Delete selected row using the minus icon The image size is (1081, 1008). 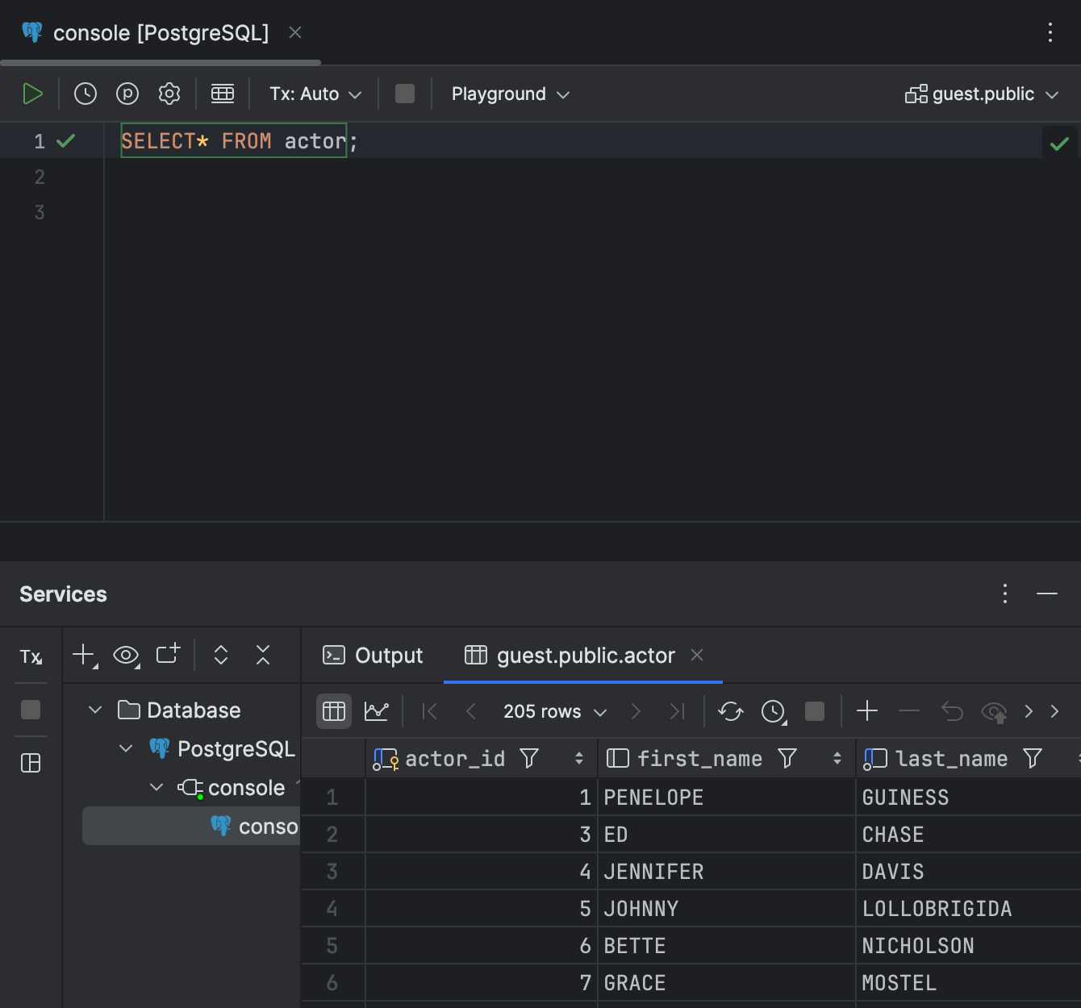tap(909, 711)
